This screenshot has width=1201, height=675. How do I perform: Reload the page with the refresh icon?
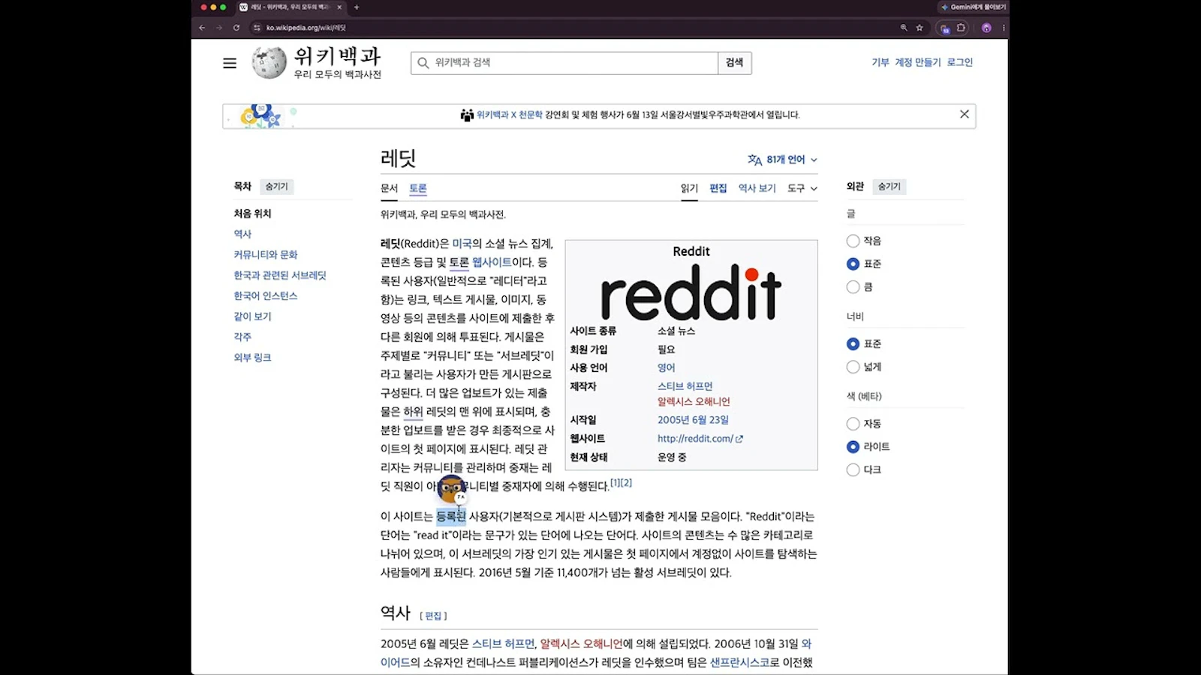click(236, 28)
